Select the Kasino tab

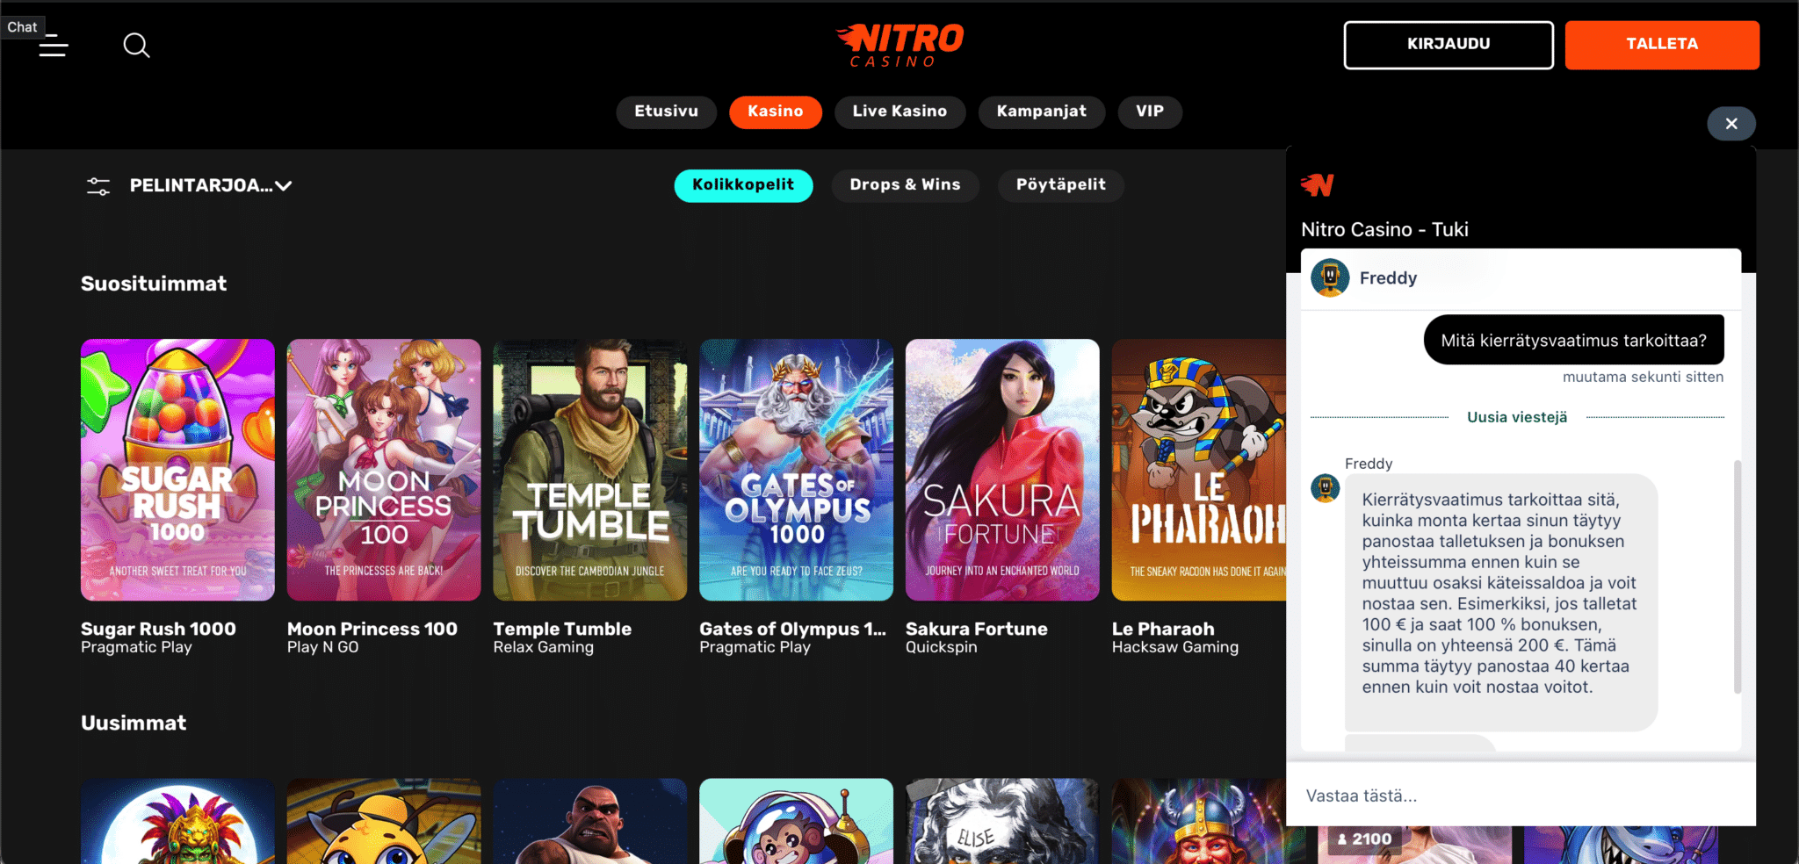tap(776, 112)
